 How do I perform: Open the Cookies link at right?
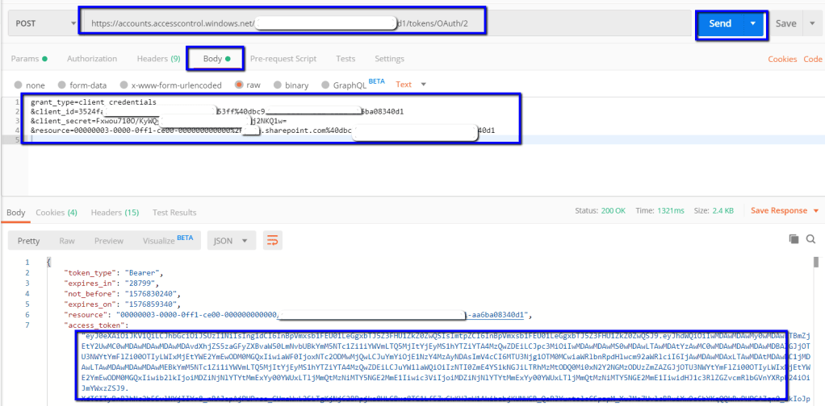781,59
